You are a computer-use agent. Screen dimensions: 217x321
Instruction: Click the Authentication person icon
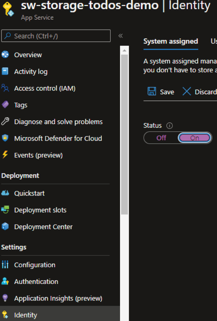tap(5, 281)
